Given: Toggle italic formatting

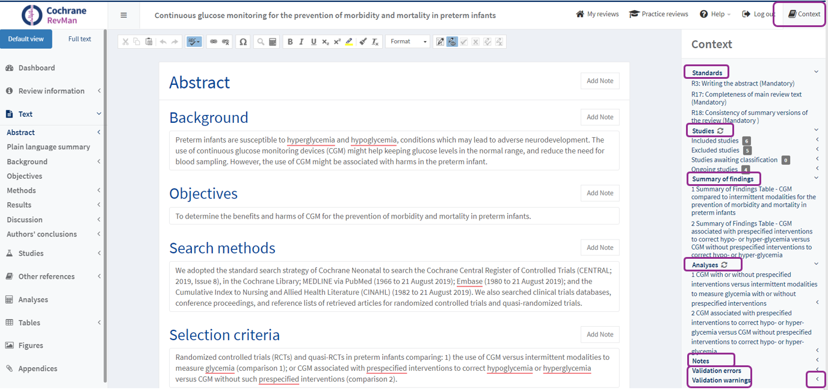Looking at the screenshot, I should coord(302,42).
